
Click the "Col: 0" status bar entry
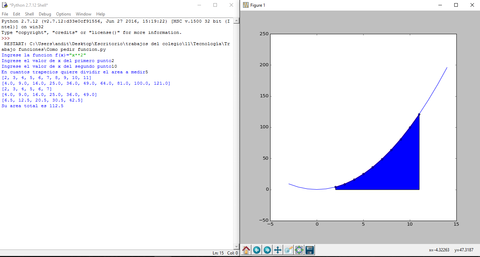(x=232, y=253)
